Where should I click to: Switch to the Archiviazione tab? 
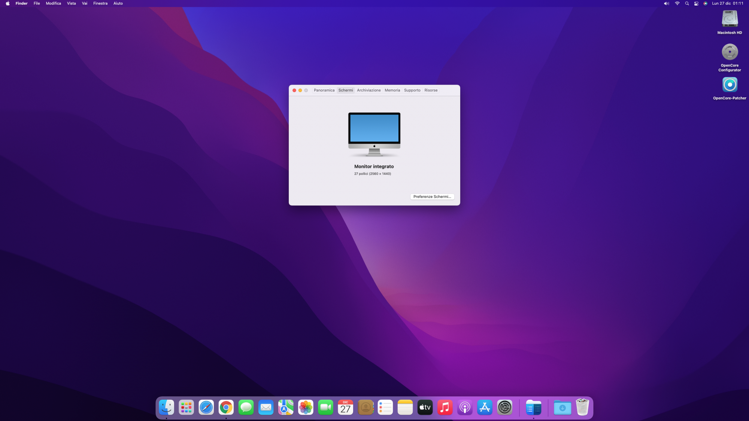pyautogui.click(x=369, y=90)
